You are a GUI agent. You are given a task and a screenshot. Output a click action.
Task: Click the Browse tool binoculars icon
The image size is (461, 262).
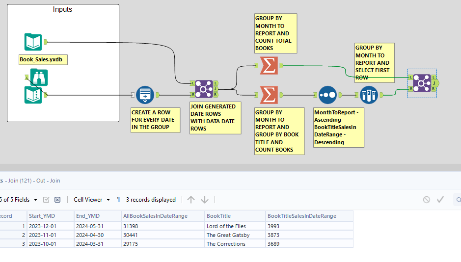click(39, 77)
